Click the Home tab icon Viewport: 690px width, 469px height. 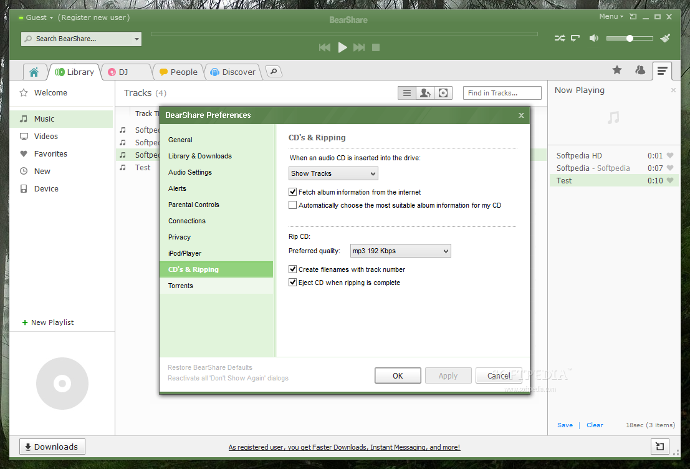[x=34, y=72]
